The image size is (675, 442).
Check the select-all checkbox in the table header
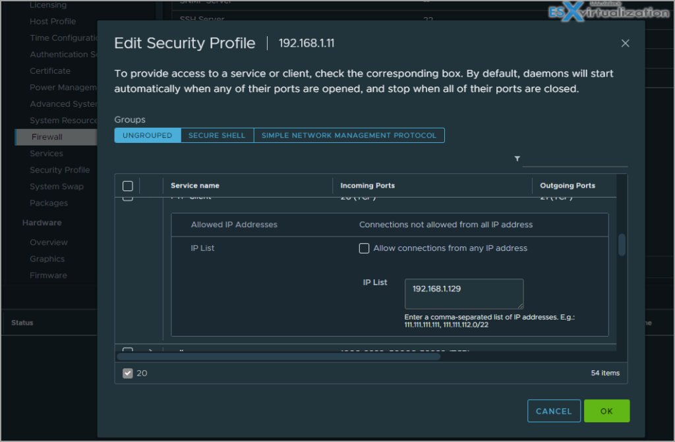pyautogui.click(x=127, y=186)
